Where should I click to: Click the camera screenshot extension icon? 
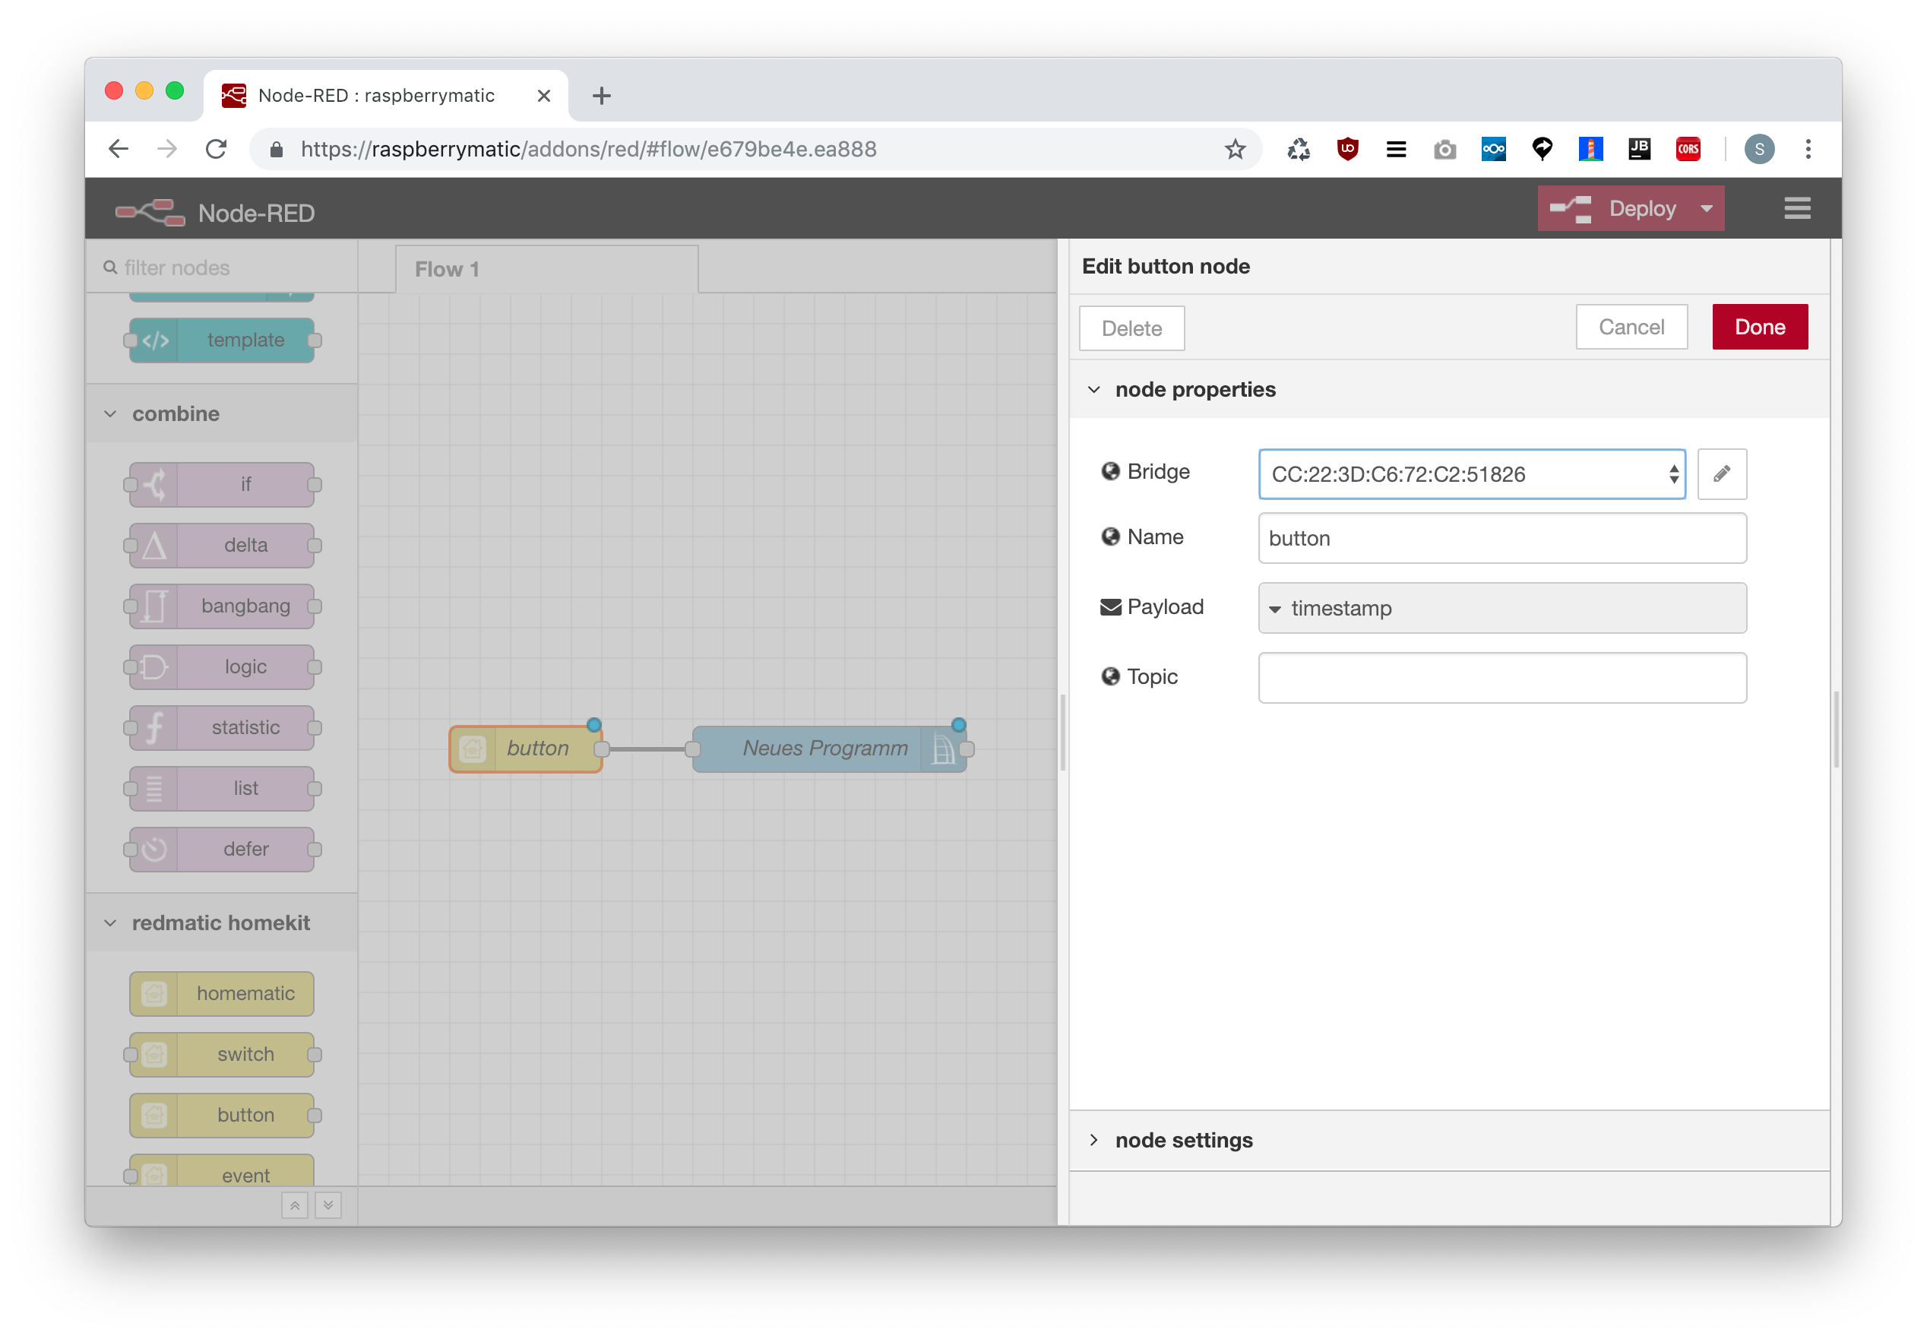1444,150
